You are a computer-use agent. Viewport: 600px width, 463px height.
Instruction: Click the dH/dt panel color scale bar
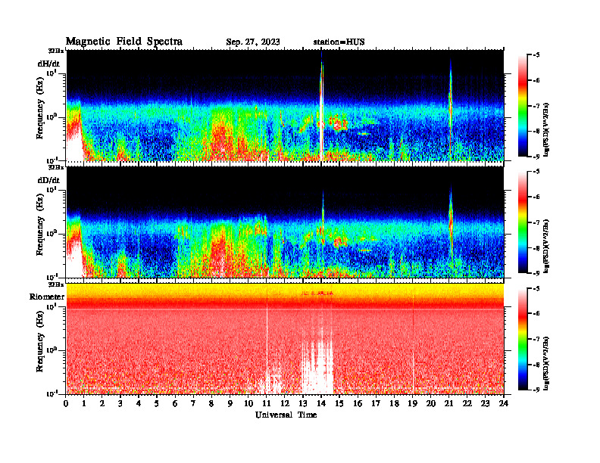click(523, 105)
